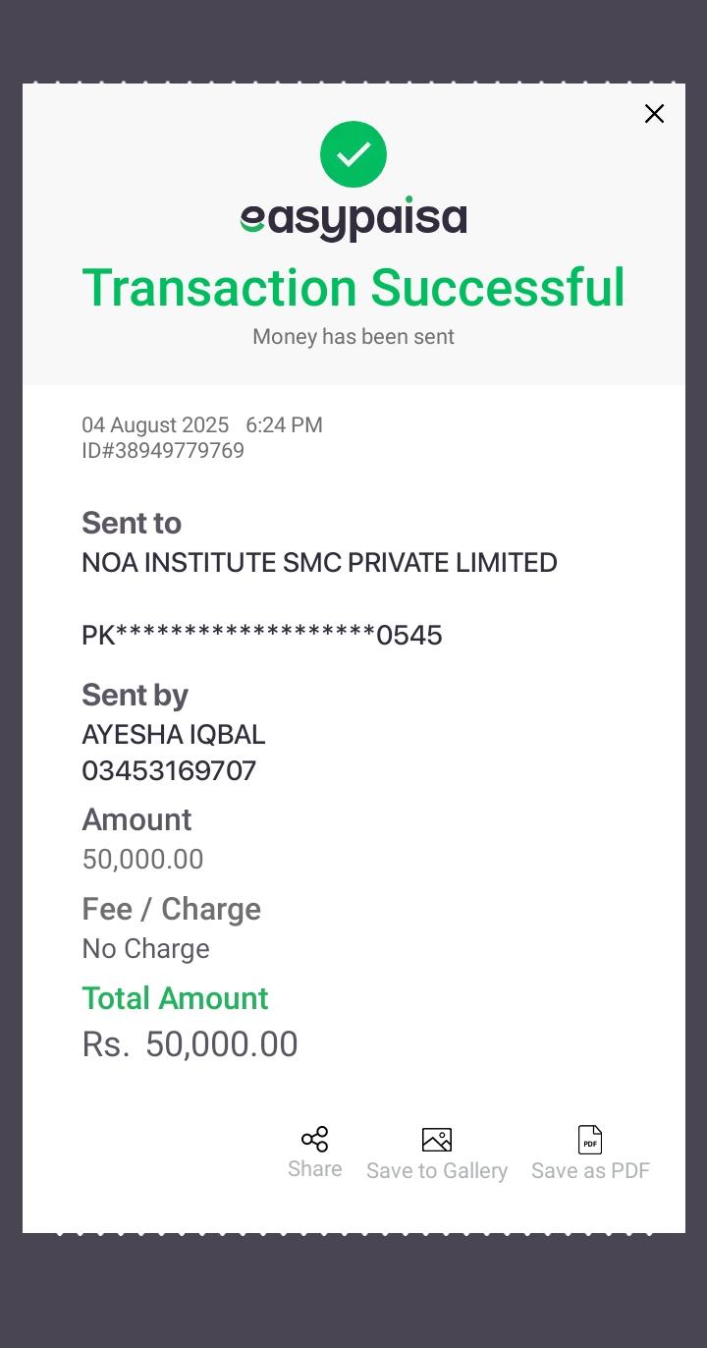This screenshot has width=707, height=1348.
Task: Tap sender phone number 03453169707
Action: click(x=169, y=771)
